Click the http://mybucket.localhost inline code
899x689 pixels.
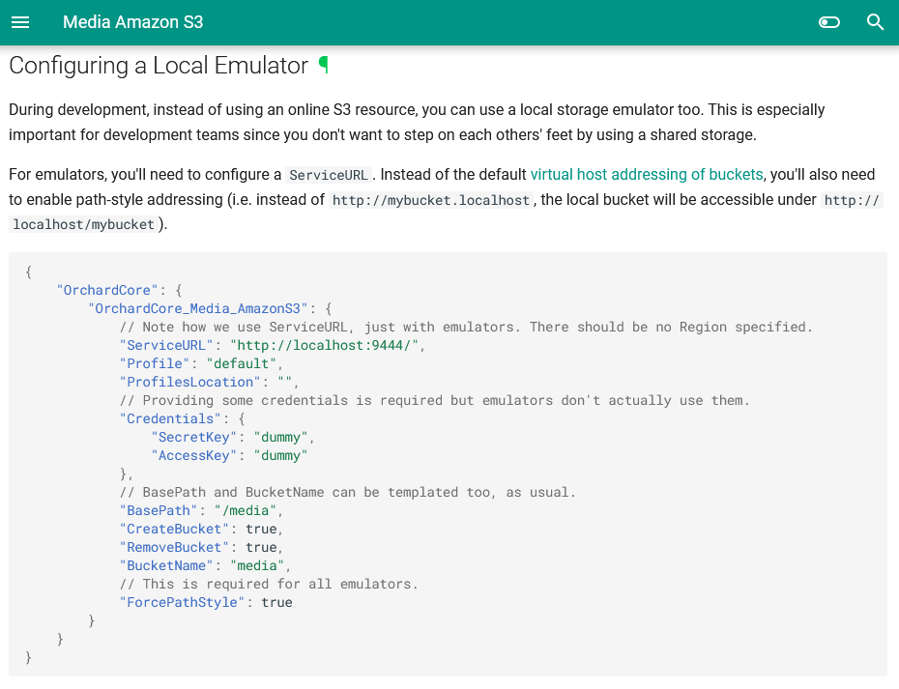click(430, 200)
